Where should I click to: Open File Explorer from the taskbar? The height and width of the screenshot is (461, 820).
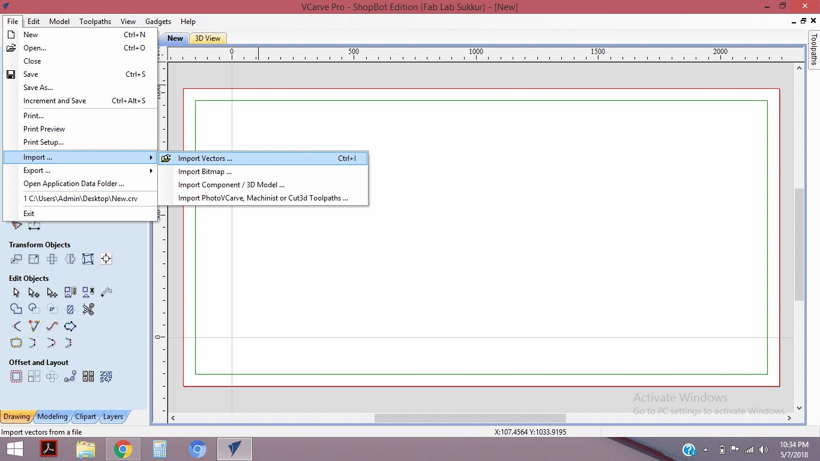[86, 449]
